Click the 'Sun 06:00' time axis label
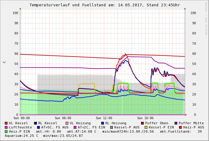Image resolution: width=209 pixels, height=141 pixels. pos(63,118)
